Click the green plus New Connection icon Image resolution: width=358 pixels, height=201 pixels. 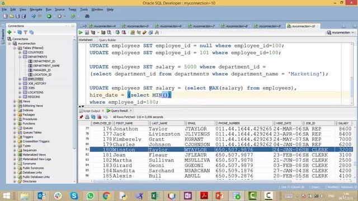[10, 32]
